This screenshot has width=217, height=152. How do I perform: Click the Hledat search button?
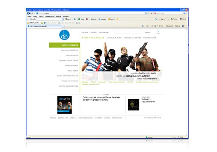147,33
